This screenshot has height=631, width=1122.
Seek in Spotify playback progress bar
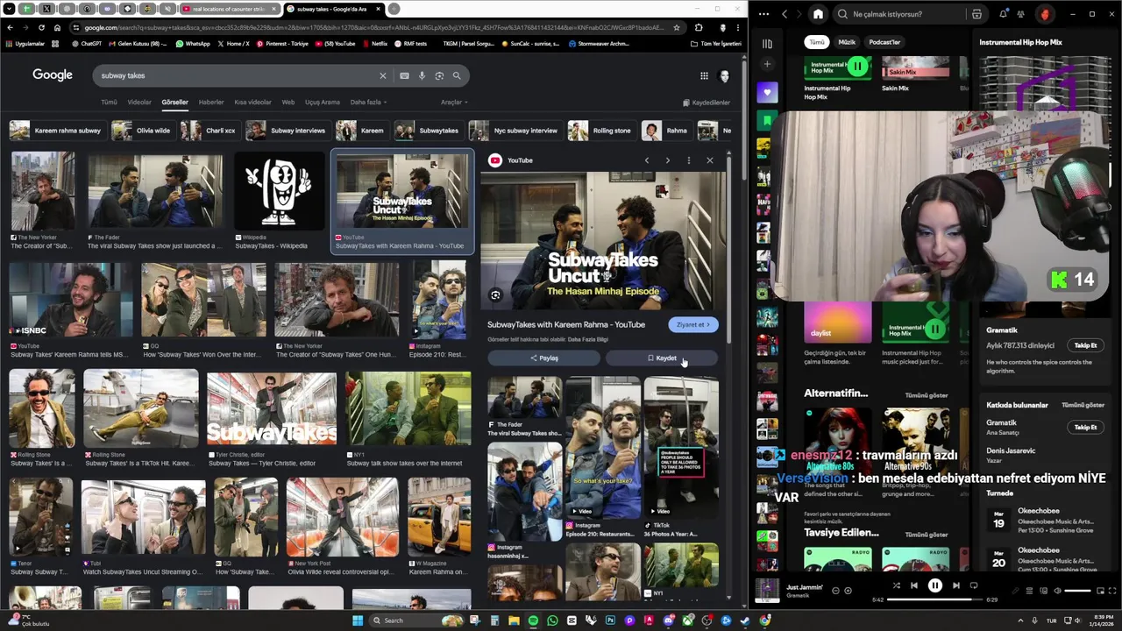click(934, 600)
